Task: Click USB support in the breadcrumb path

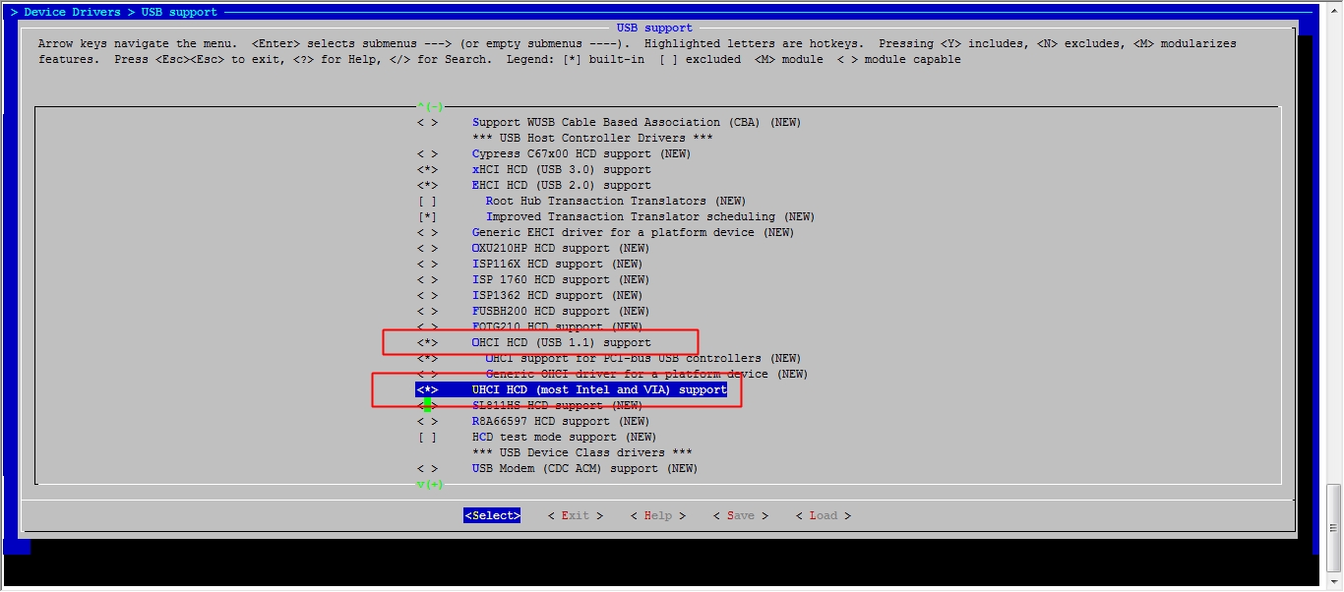Action: click(x=180, y=12)
